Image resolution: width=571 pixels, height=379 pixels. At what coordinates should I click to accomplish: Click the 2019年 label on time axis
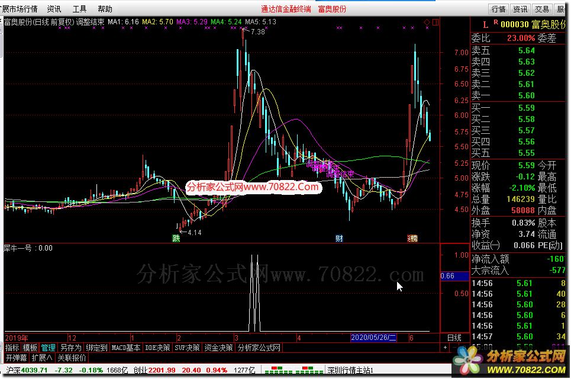click(x=17, y=338)
